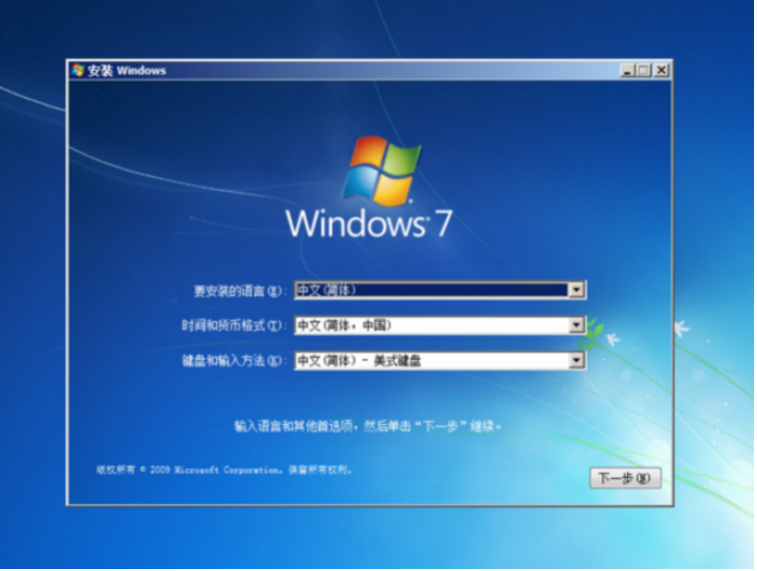Click the copyright 2009 Microsoft Corporation text
Screen dimensions: 757x571
pyautogui.click(x=224, y=469)
